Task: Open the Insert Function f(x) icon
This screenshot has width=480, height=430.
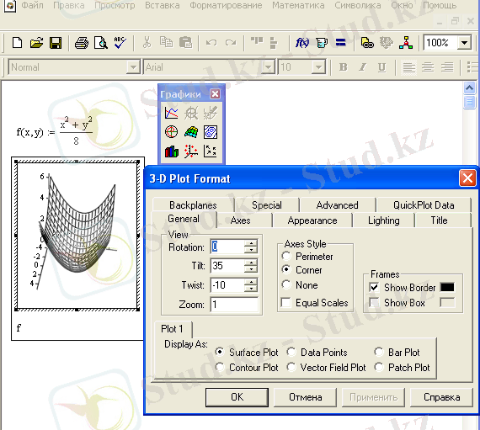Action: [x=301, y=43]
